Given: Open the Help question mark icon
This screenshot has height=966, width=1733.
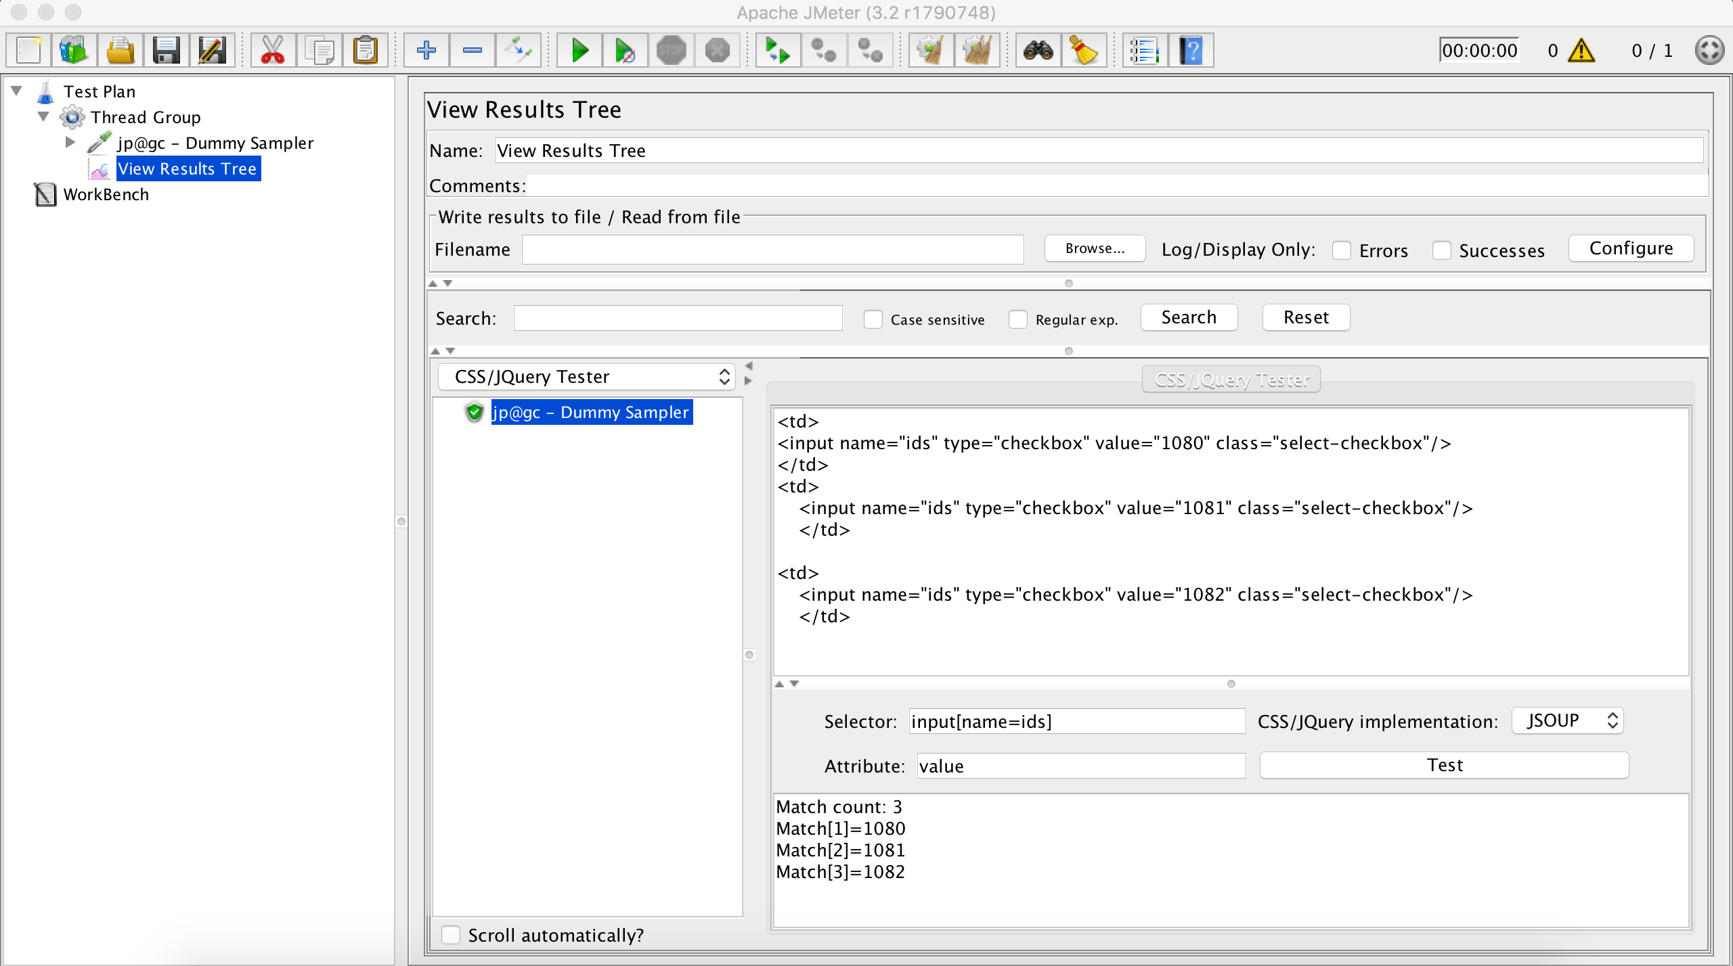Looking at the screenshot, I should point(1191,51).
